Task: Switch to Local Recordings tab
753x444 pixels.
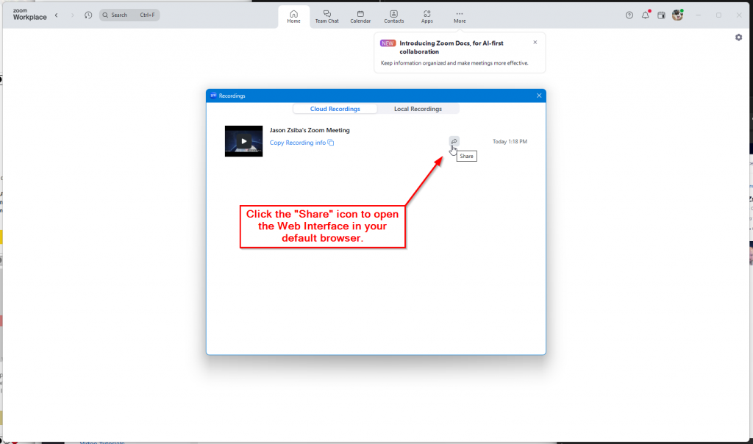Action: point(418,109)
